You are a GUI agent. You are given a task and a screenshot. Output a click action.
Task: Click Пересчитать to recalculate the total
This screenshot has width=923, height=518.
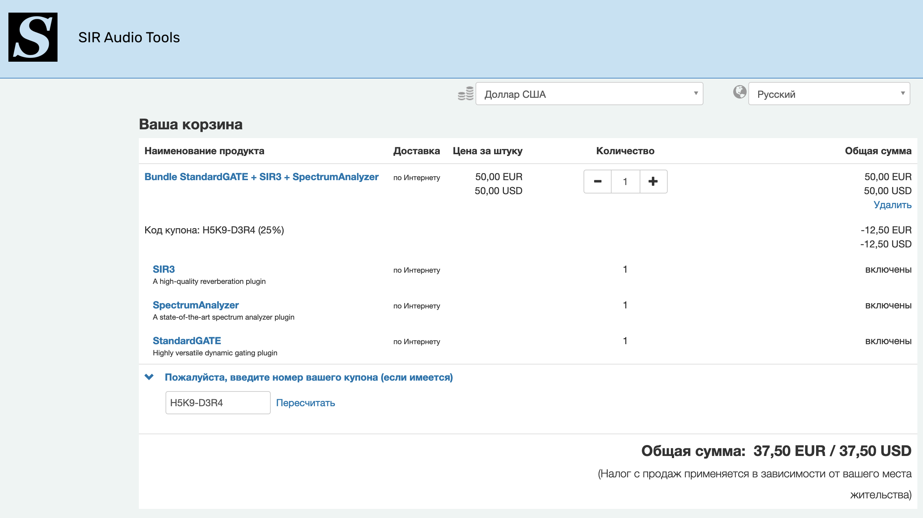pyautogui.click(x=305, y=403)
